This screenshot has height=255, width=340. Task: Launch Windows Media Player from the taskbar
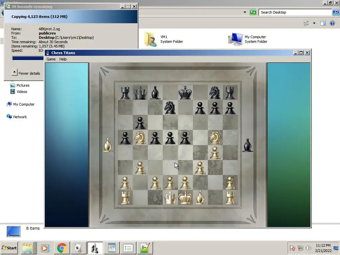tap(45, 248)
